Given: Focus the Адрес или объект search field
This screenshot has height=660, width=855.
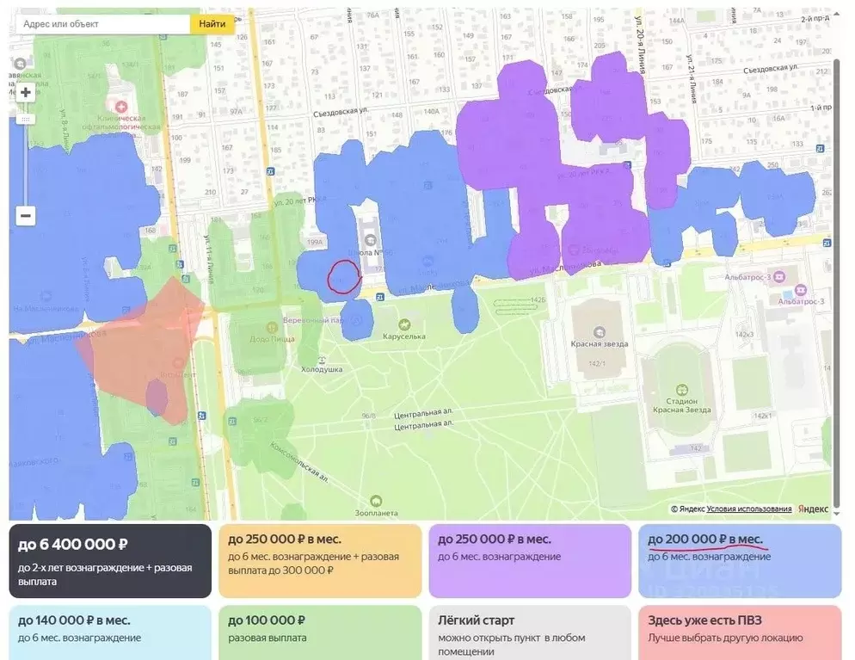Looking at the screenshot, I should [x=103, y=24].
